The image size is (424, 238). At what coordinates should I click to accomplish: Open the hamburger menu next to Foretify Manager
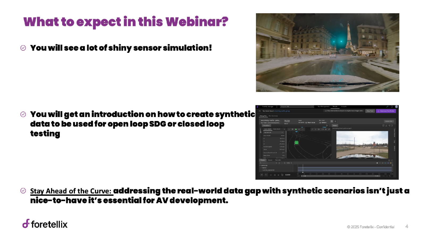277,107
